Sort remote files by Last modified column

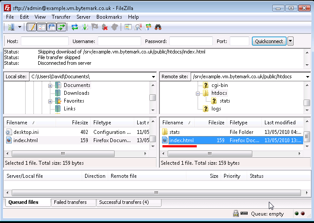(x=282, y=123)
